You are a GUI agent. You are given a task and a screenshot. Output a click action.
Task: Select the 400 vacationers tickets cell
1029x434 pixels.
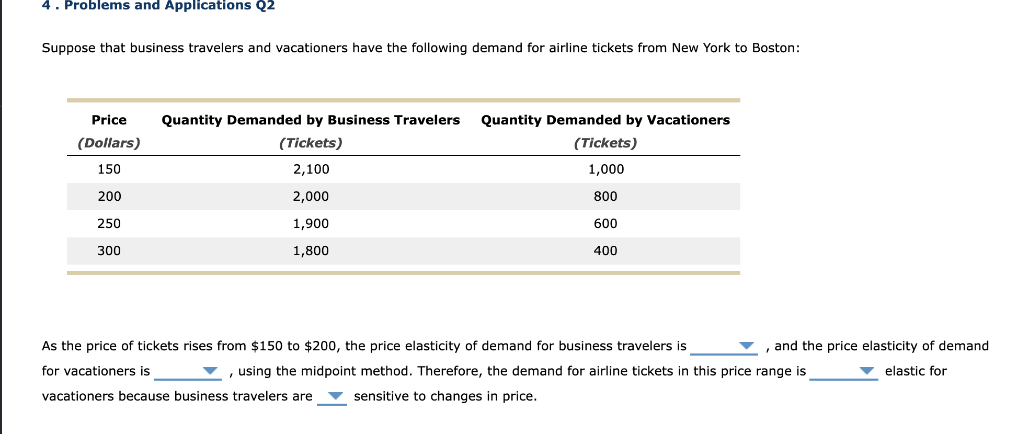[x=605, y=251]
